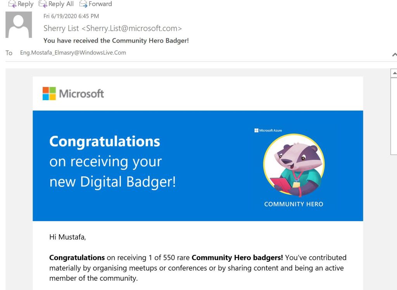The image size is (397, 290).
Task: Click the vertical scrollbar thumb
Action: point(394,116)
